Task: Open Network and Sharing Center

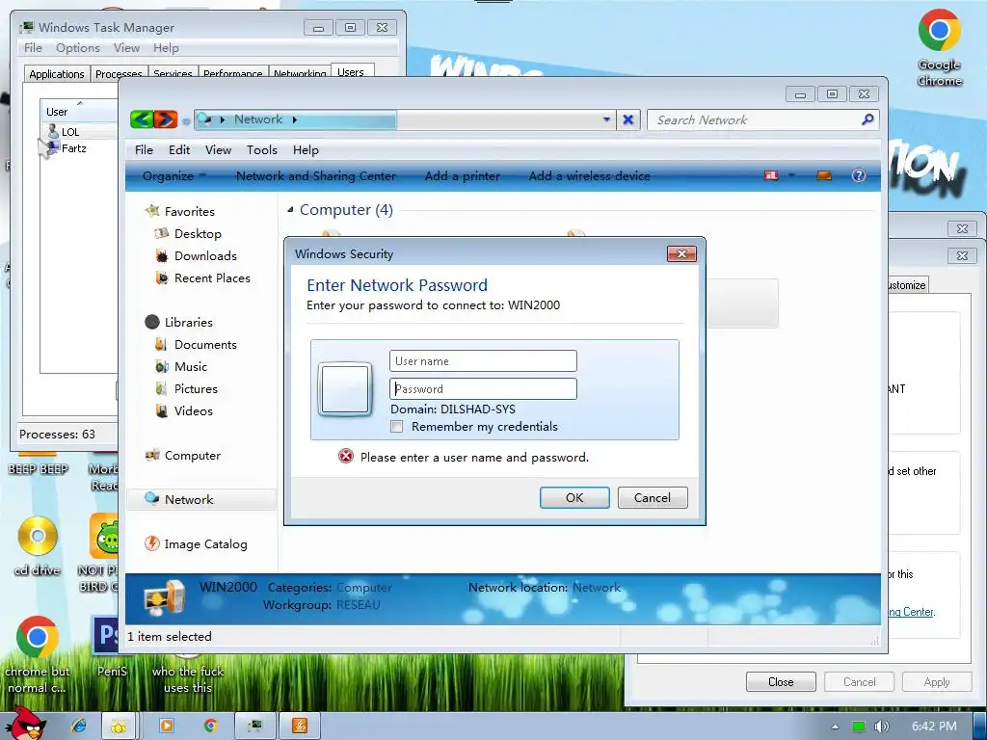Action: click(x=316, y=175)
